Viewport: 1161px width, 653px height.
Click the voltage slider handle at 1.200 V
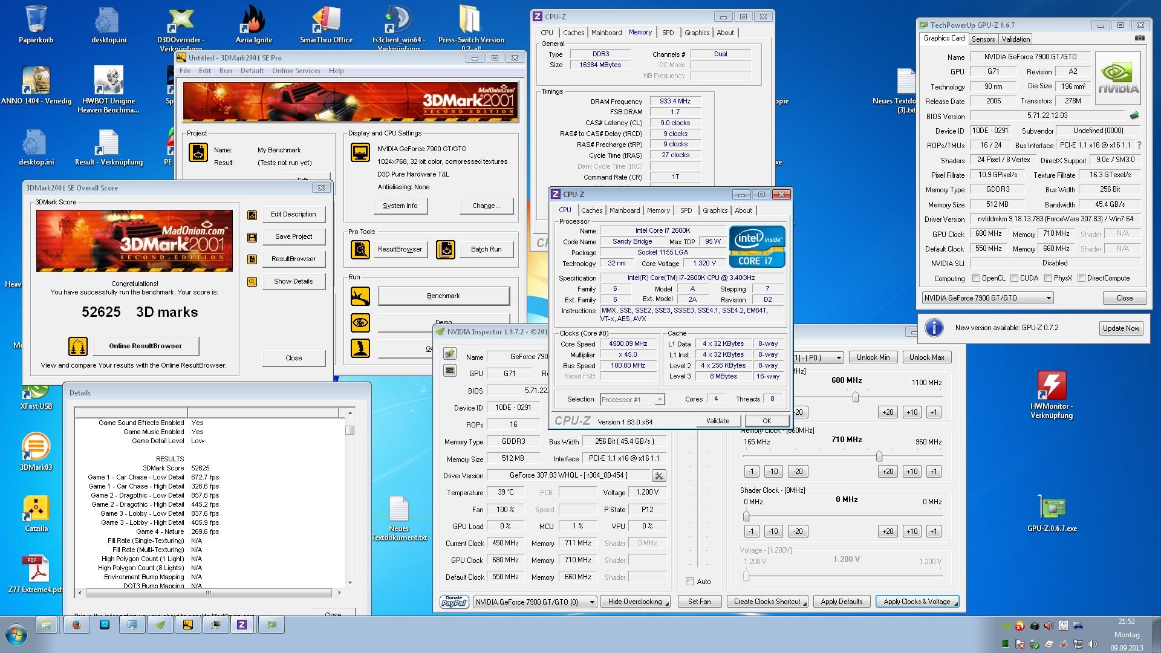pos(746,576)
